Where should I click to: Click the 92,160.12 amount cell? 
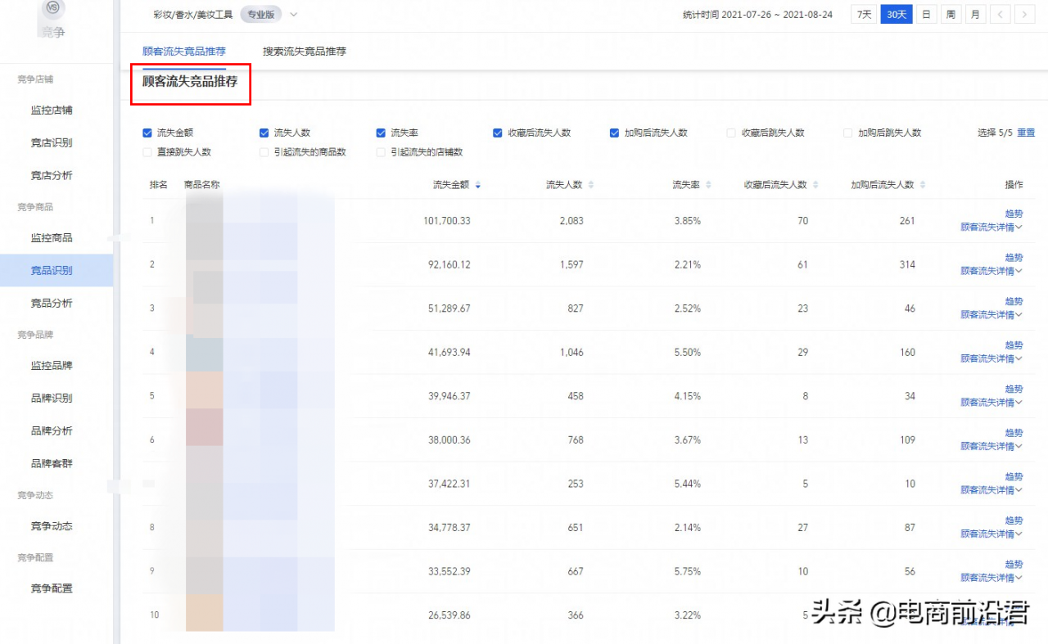pos(449,264)
